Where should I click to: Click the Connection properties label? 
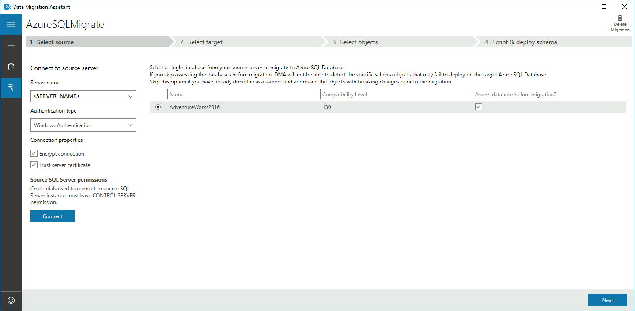click(57, 140)
